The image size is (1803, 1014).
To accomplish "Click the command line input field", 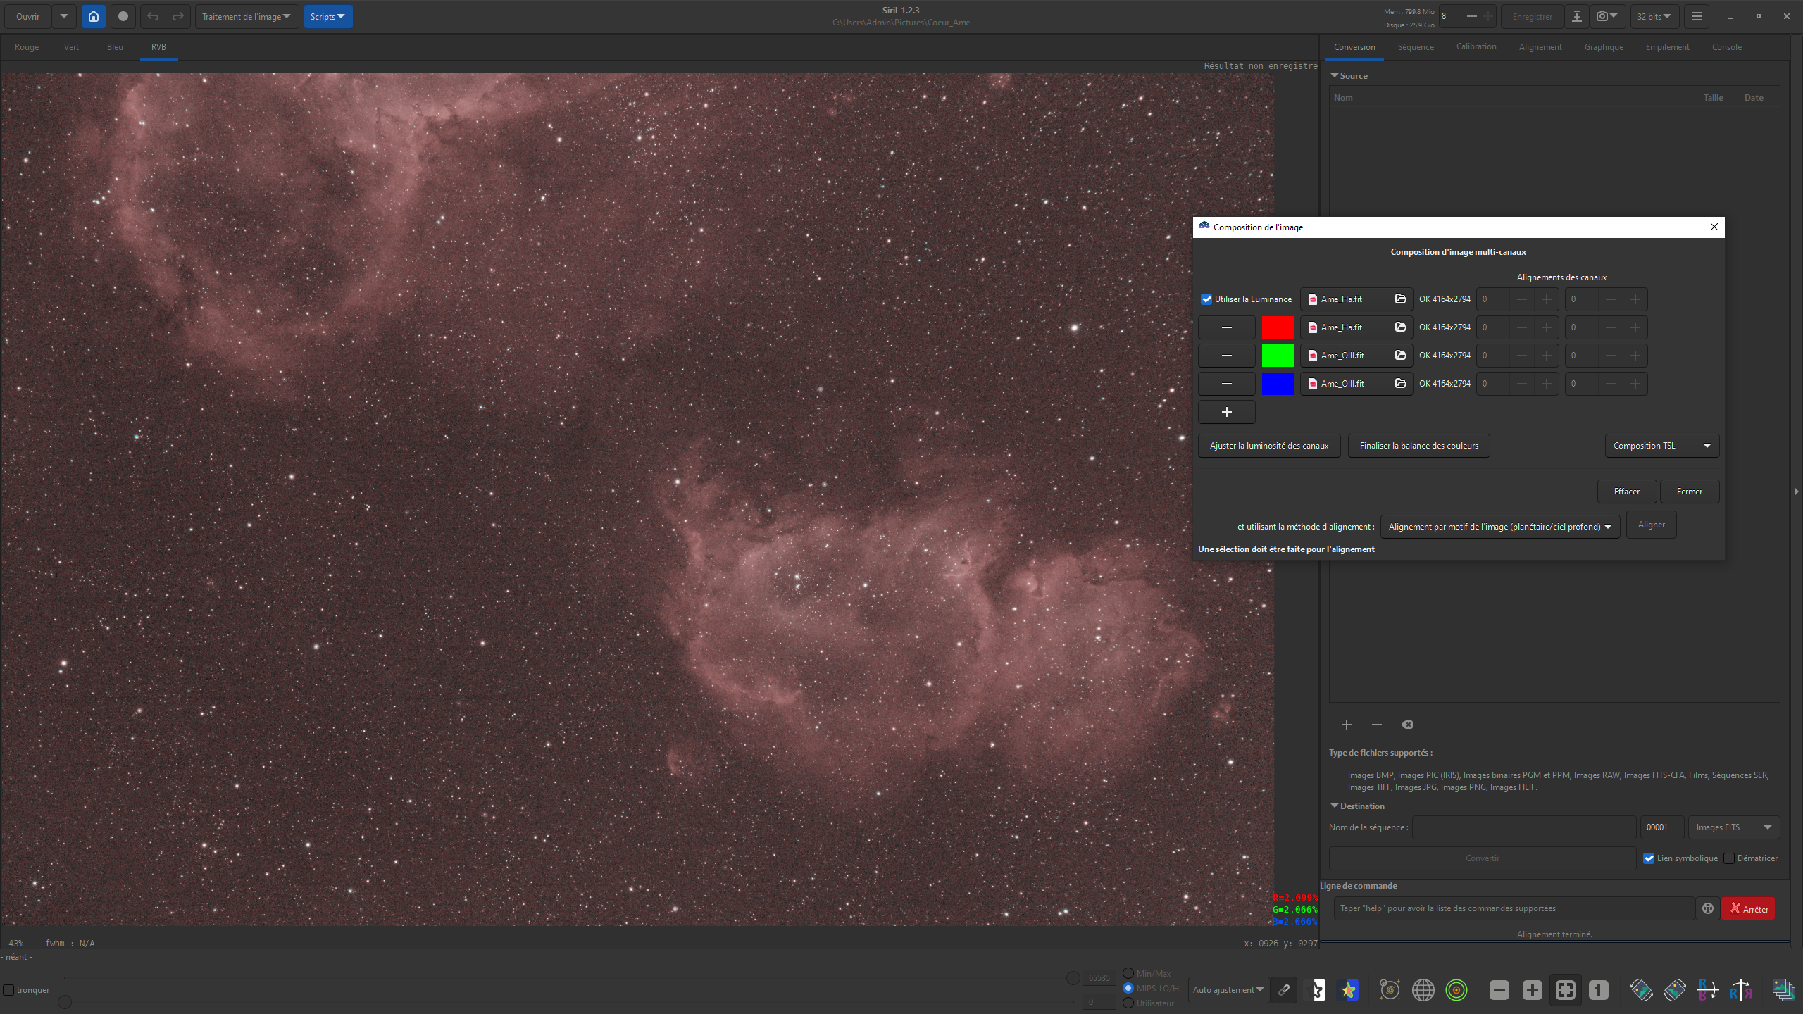I will click(x=1514, y=908).
